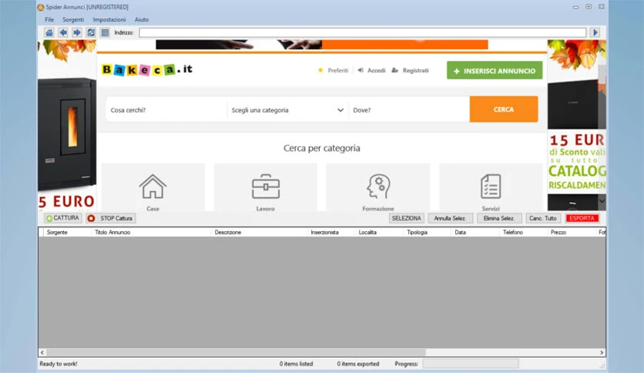
Task: Click the left stove advertisement banner
Action: click(67, 126)
